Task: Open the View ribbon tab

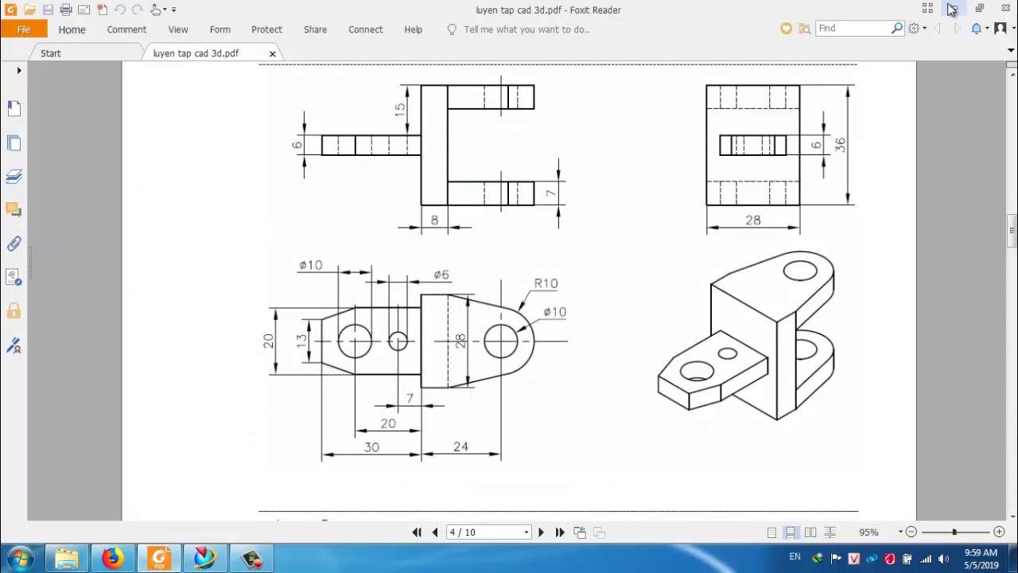Action: (x=178, y=29)
